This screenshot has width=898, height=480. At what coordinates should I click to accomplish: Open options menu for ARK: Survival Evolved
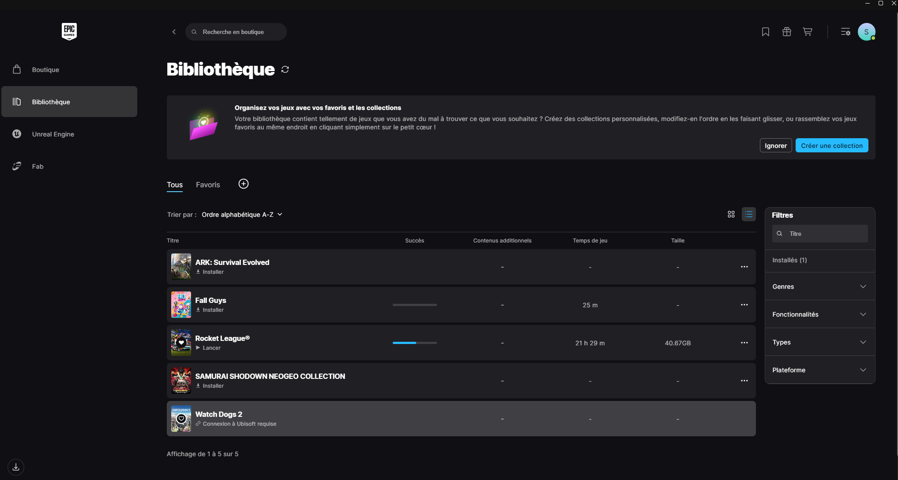744,267
